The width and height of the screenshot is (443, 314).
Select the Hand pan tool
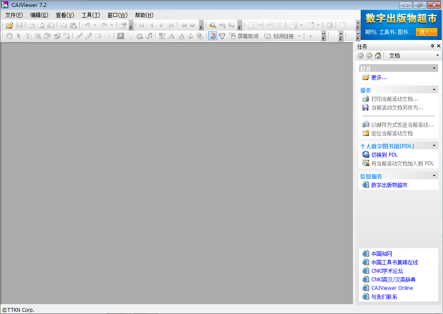click(9, 36)
